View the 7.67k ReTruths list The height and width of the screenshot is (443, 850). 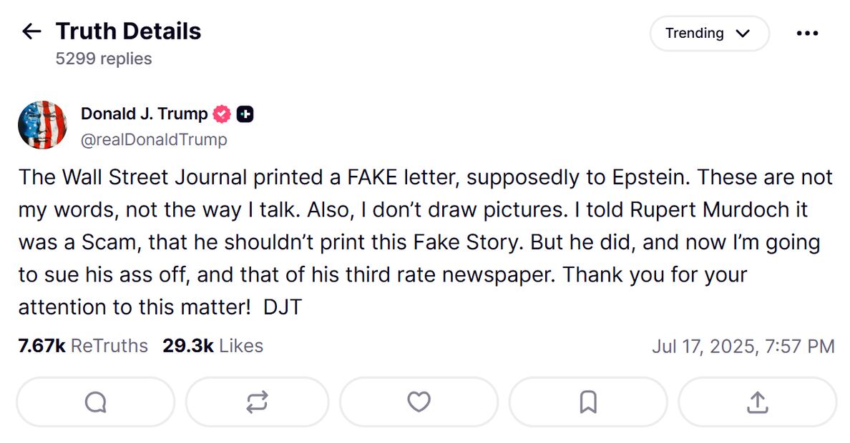(x=83, y=346)
